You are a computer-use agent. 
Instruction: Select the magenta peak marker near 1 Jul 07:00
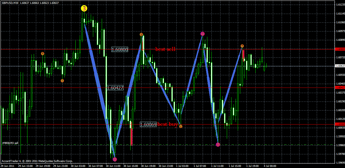coord(202,33)
